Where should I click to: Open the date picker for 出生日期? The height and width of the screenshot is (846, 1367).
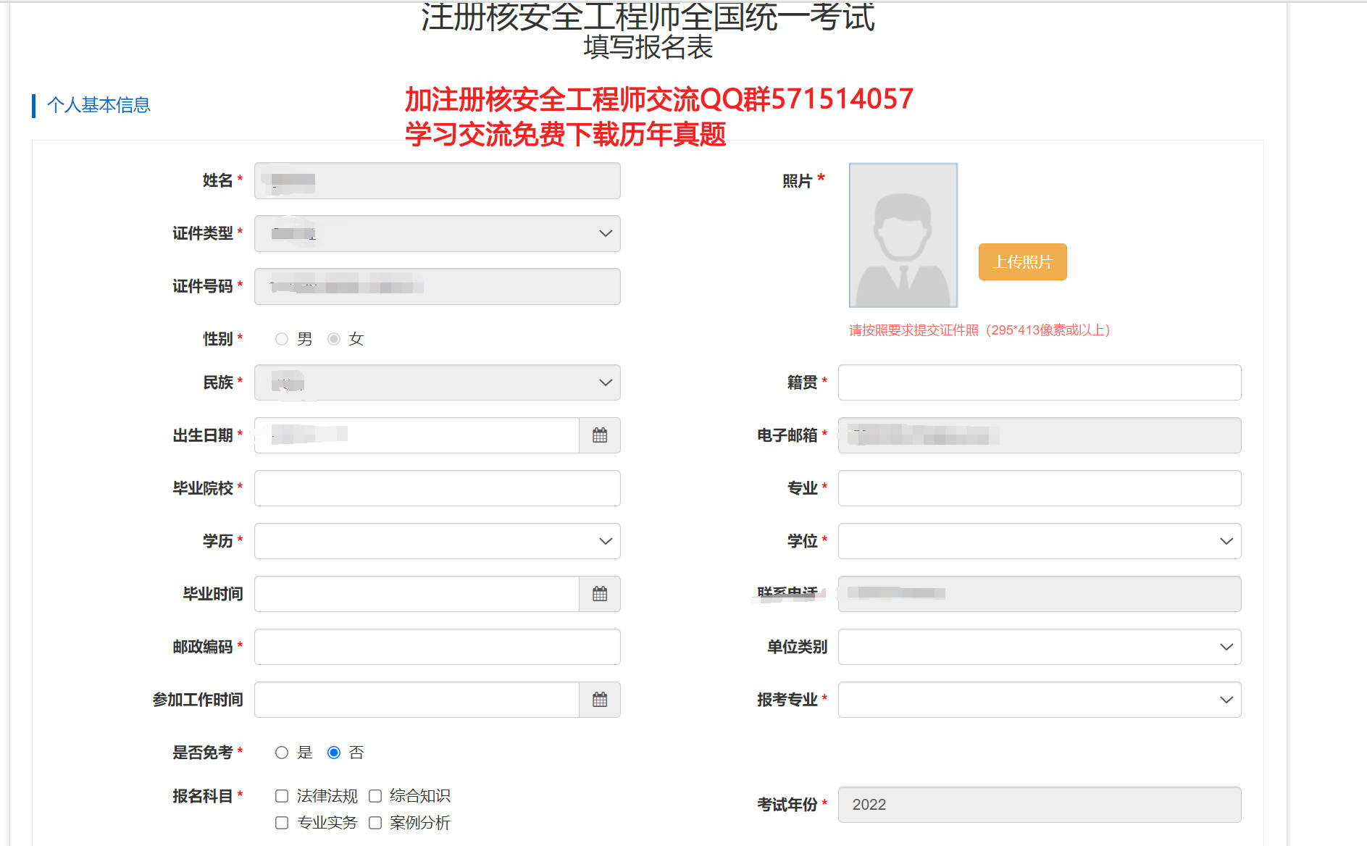pyautogui.click(x=600, y=435)
